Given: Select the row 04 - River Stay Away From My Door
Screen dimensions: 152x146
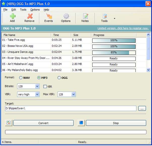Looking at the screenshot, I should coord(74,59).
